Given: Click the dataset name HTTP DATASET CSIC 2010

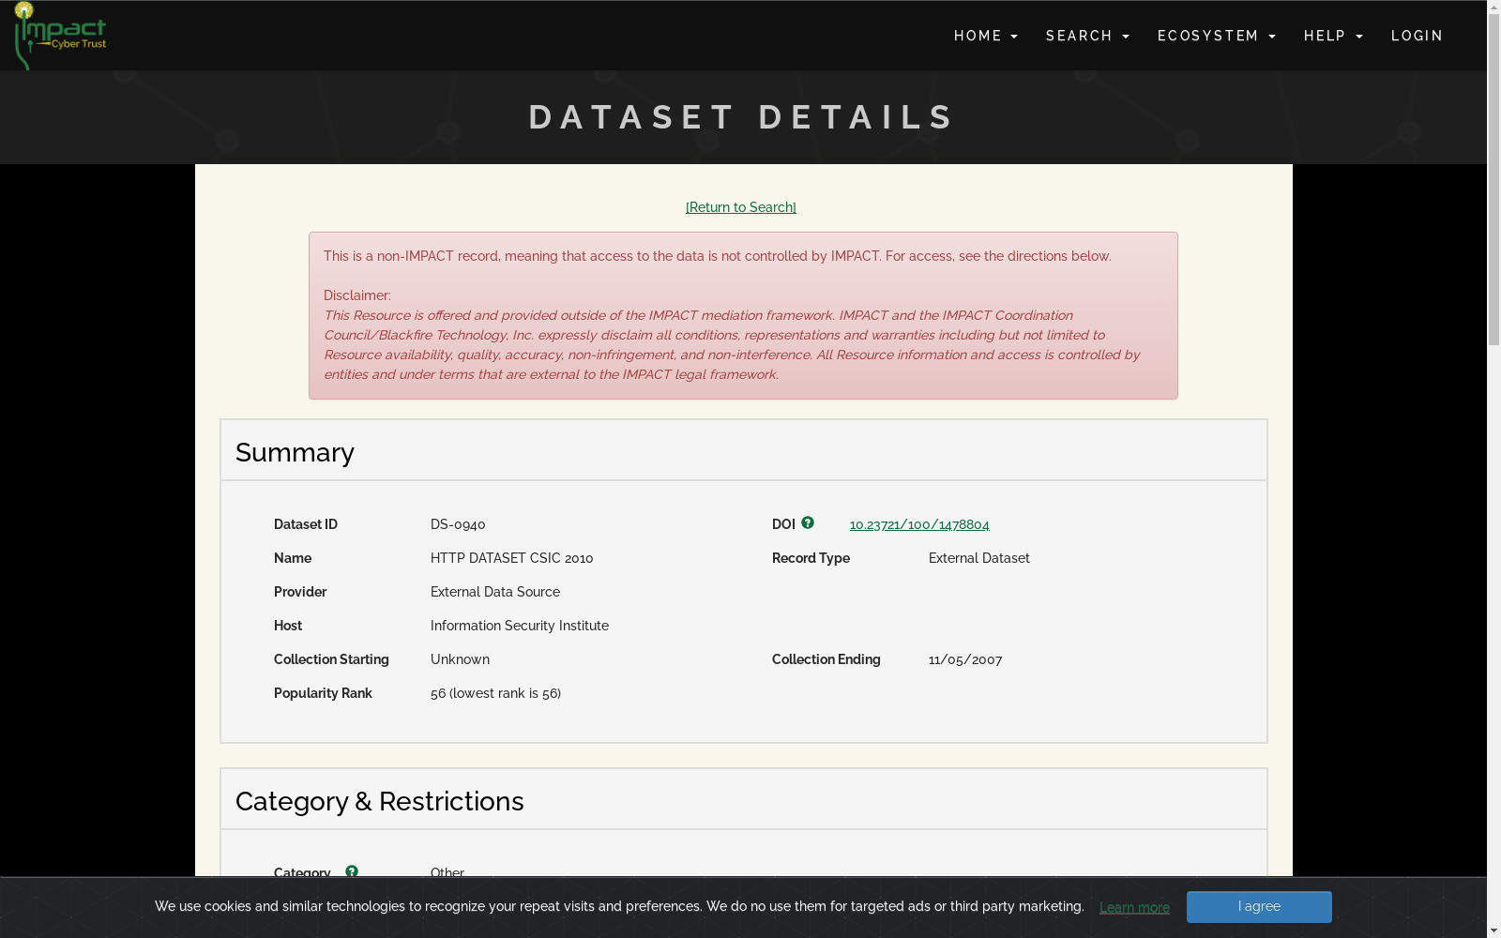Looking at the screenshot, I should [511, 558].
